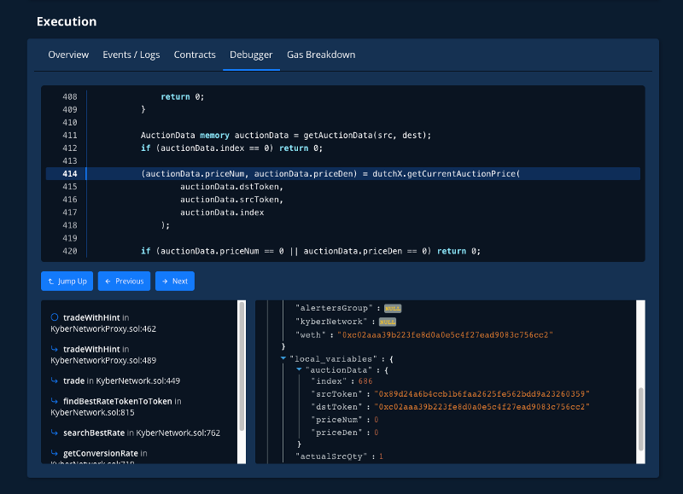Collapse the auctionData JSON node
This screenshot has width=683, height=494.
299,369
